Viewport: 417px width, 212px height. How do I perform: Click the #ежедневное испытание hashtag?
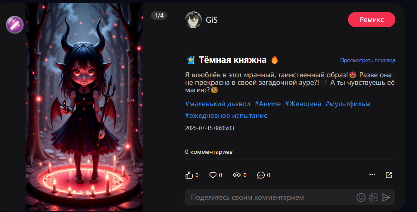point(226,116)
